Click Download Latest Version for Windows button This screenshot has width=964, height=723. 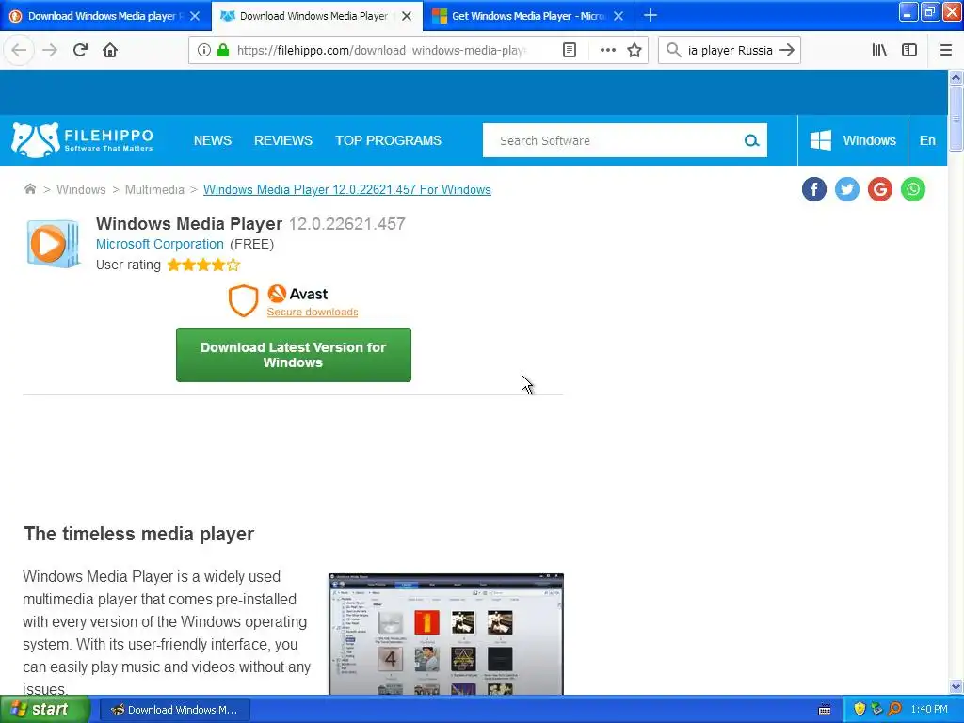tap(294, 355)
